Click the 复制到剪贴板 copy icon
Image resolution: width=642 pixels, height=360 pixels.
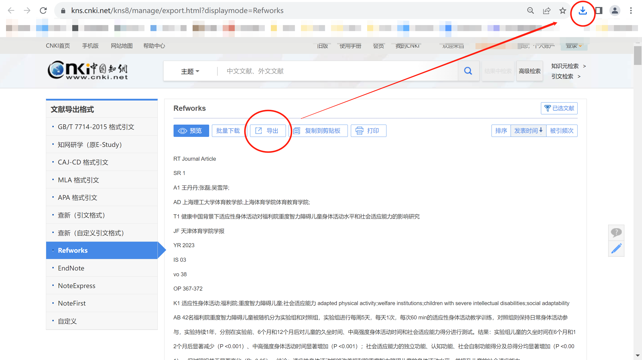tap(297, 131)
